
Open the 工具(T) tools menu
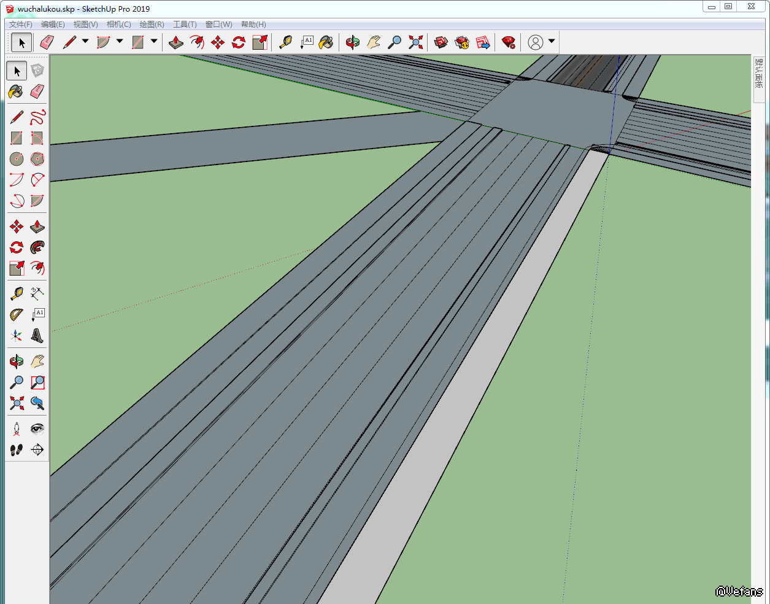coord(185,25)
